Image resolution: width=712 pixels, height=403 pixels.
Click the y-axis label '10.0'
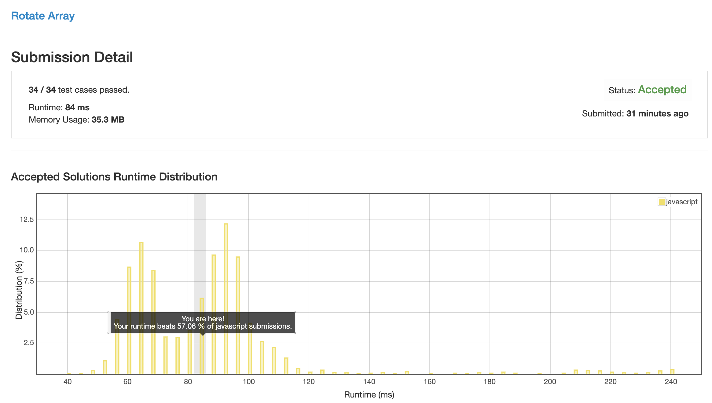[27, 250]
